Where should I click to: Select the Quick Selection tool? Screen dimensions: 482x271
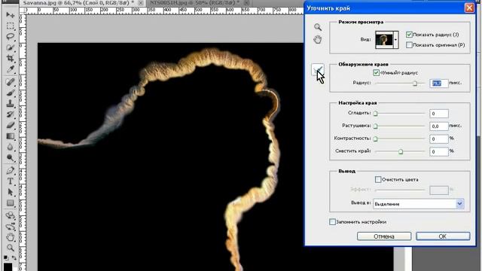[x=10, y=47]
